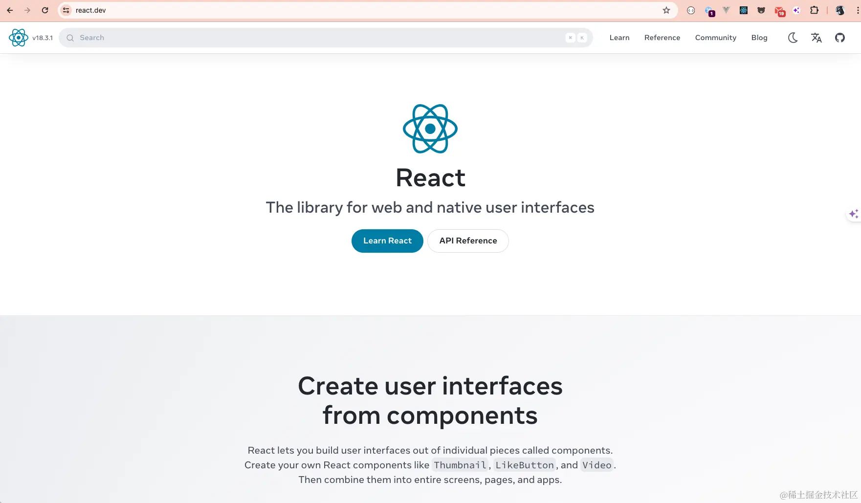861x503 pixels.
Task: Focus the Search input field
Action: point(326,38)
